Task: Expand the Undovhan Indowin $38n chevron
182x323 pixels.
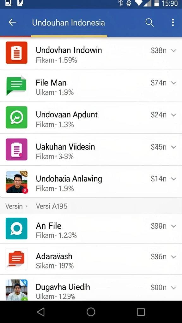Action: coord(173,50)
